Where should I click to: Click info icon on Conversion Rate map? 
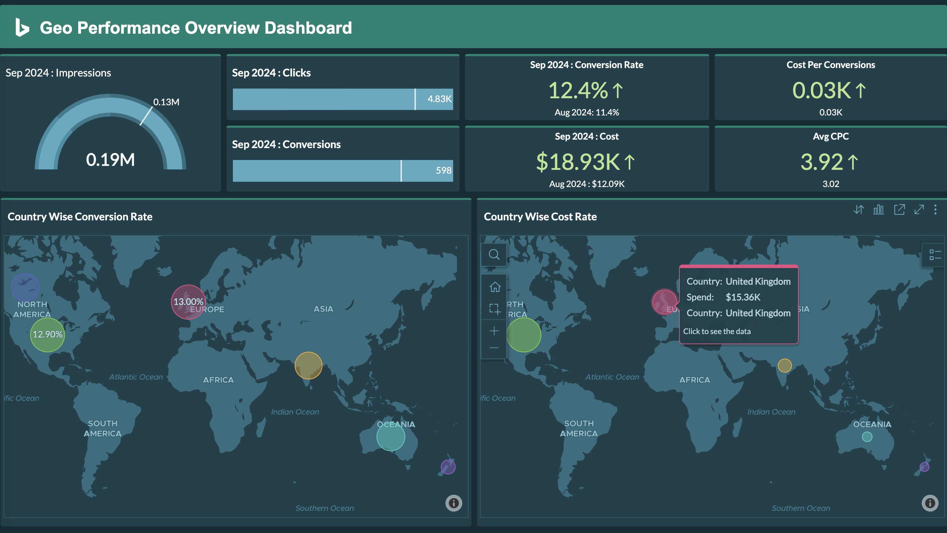[x=454, y=503]
